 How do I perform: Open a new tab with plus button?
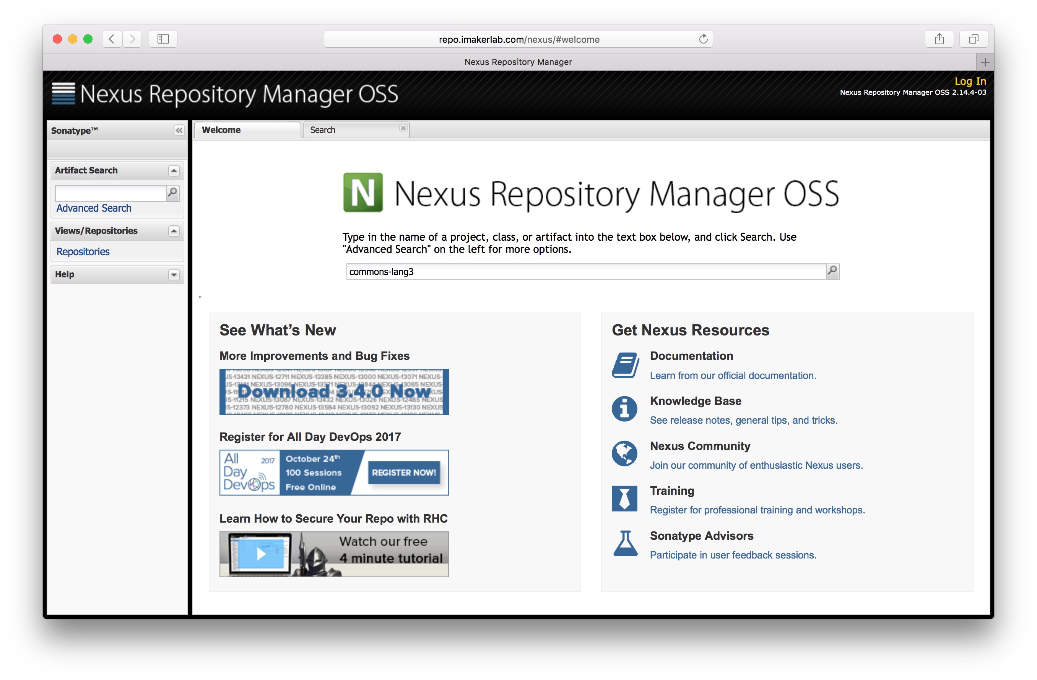click(985, 62)
